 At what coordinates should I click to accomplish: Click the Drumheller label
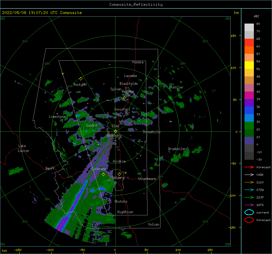coord(177,149)
